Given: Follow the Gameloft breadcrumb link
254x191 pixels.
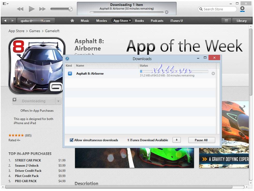Looking at the screenshot, I should point(52,31).
